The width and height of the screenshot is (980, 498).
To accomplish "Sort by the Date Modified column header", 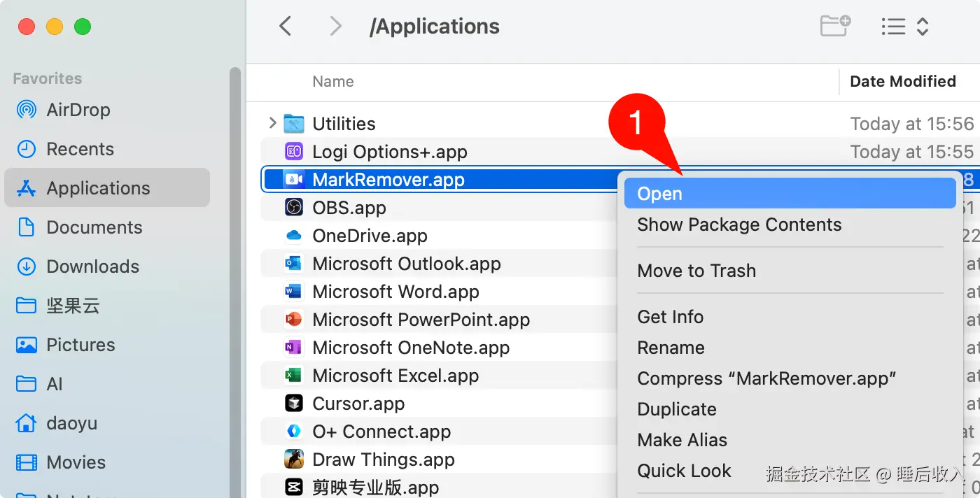I will 902,82.
